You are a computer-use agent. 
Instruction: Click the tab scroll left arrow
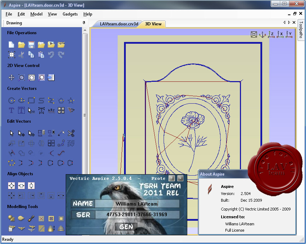coord(284,23)
